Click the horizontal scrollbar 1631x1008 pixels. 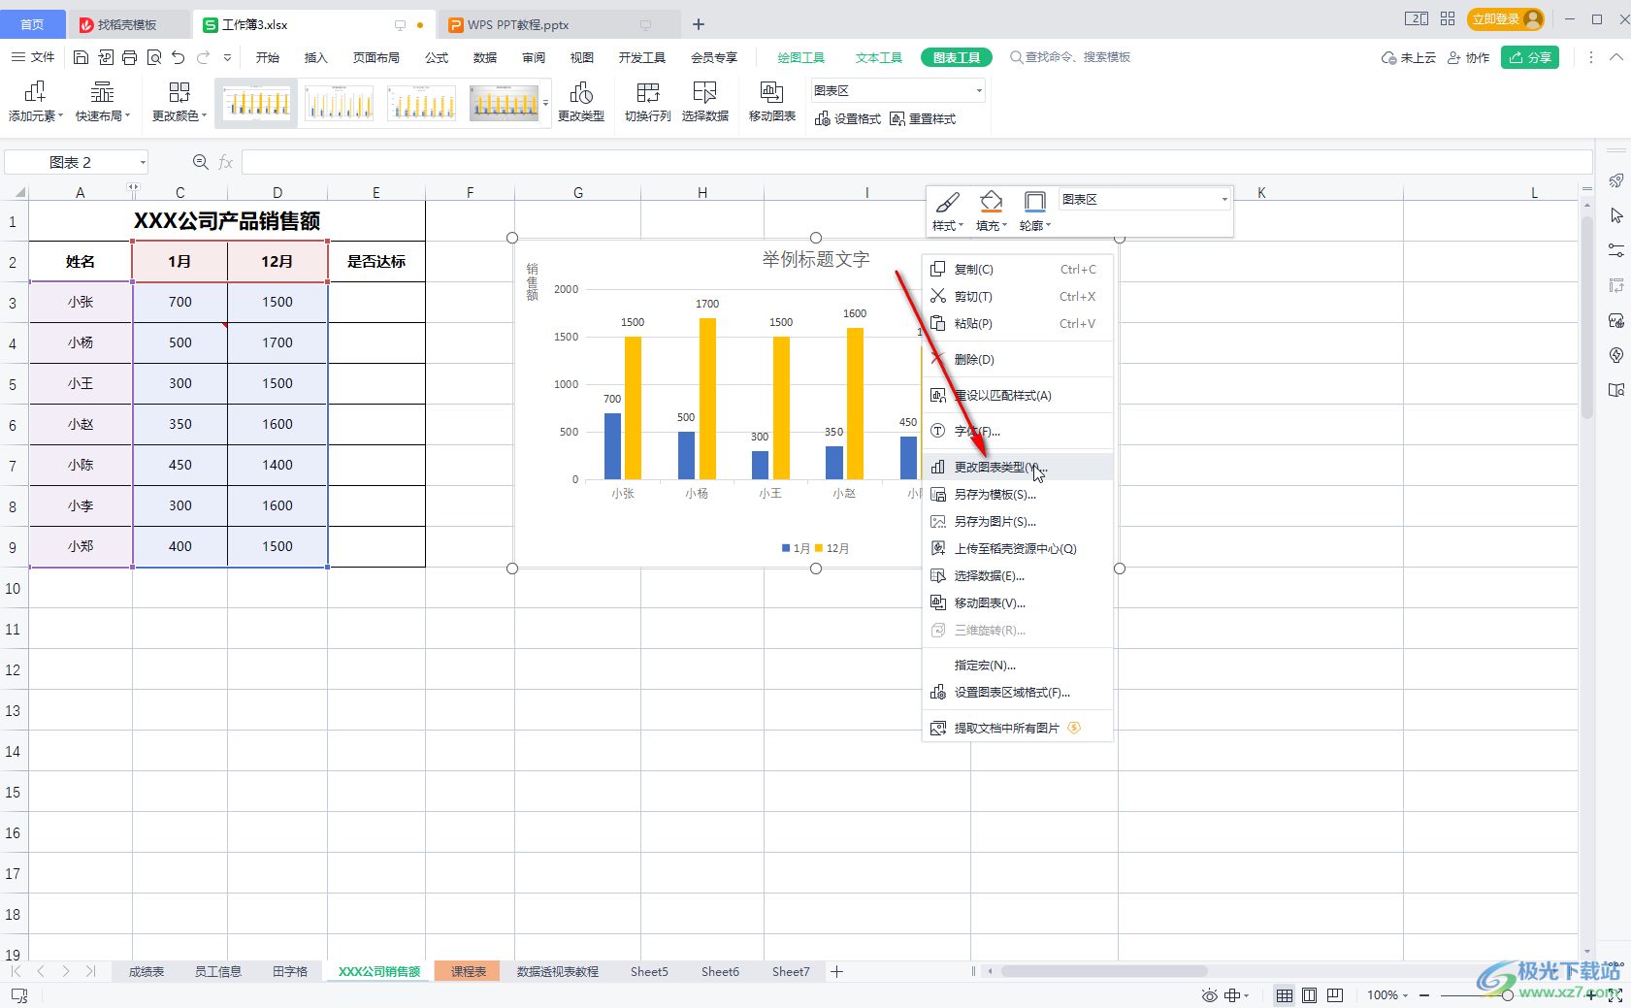(1104, 971)
